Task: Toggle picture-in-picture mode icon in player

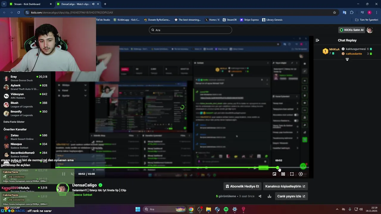Action: coord(274,174)
